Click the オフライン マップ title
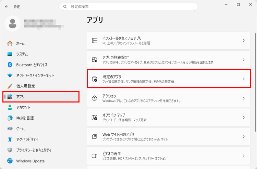This screenshot has height=169, width=257. coord(113,115)
